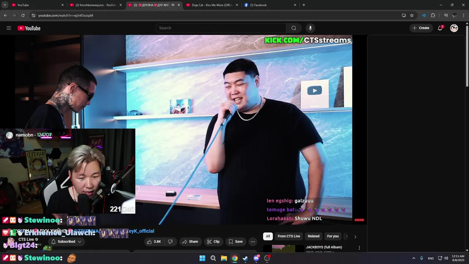Open File Explorer from the taskbar

(x=224, y=258)
